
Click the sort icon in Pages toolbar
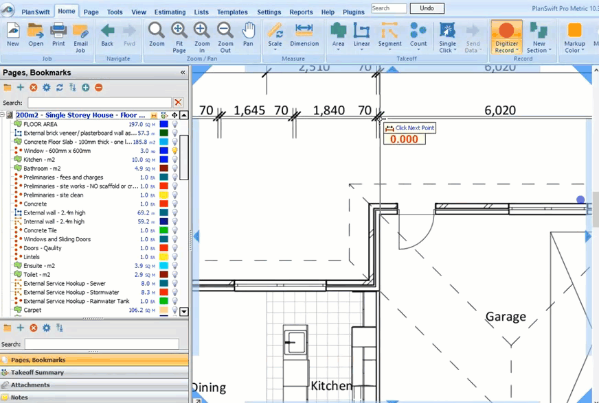(73, 87)
